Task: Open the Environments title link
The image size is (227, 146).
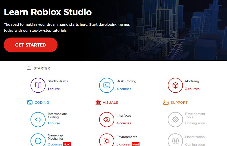Action: pyautogui.click(x=127, y=137)
